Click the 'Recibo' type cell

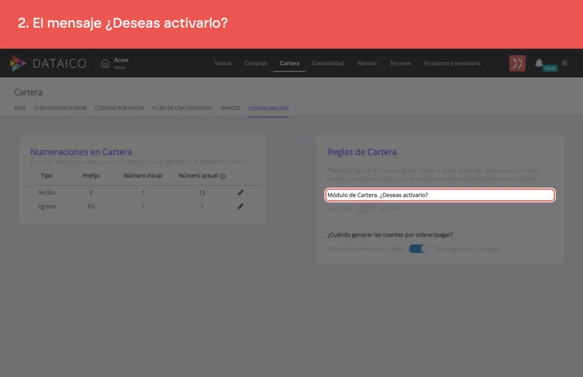[47, 192]
